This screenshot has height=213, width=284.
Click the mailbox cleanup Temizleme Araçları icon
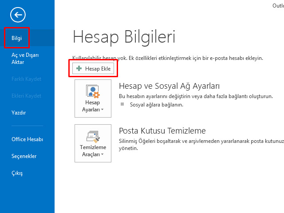click(93, 136)
